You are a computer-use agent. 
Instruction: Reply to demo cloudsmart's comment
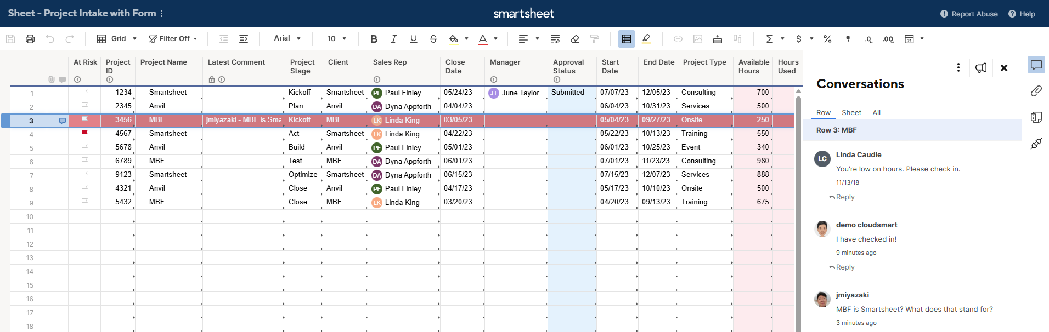[x=842, y=267]
